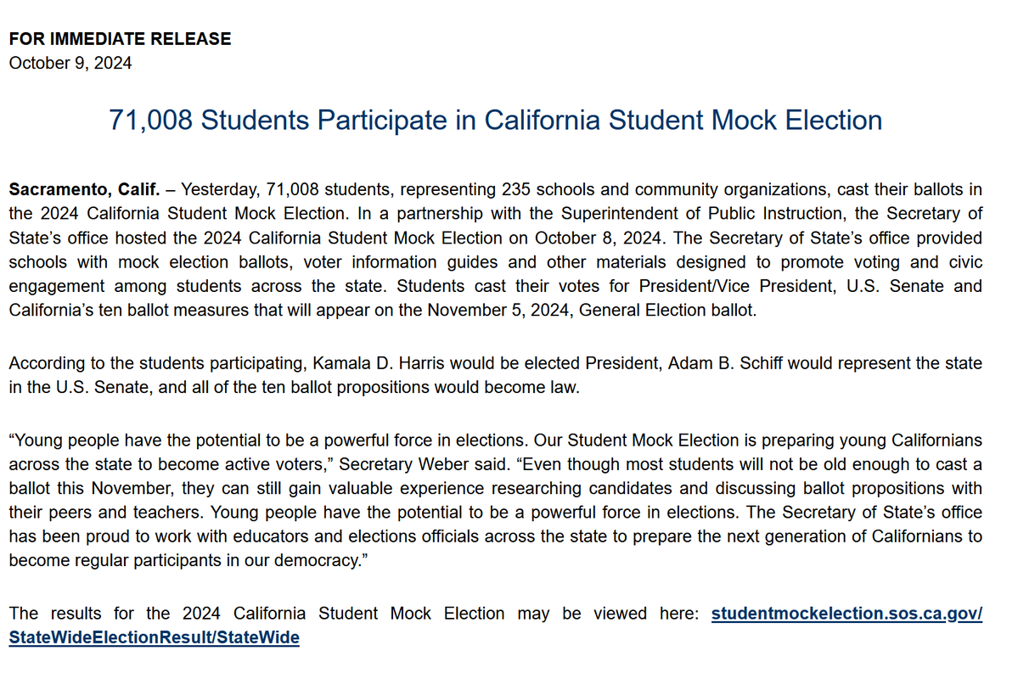Screen dimensions: 1018x690
Task: Click the "FOR IMMEDIATE RELEASE" heading
Action: coord(120,39)
